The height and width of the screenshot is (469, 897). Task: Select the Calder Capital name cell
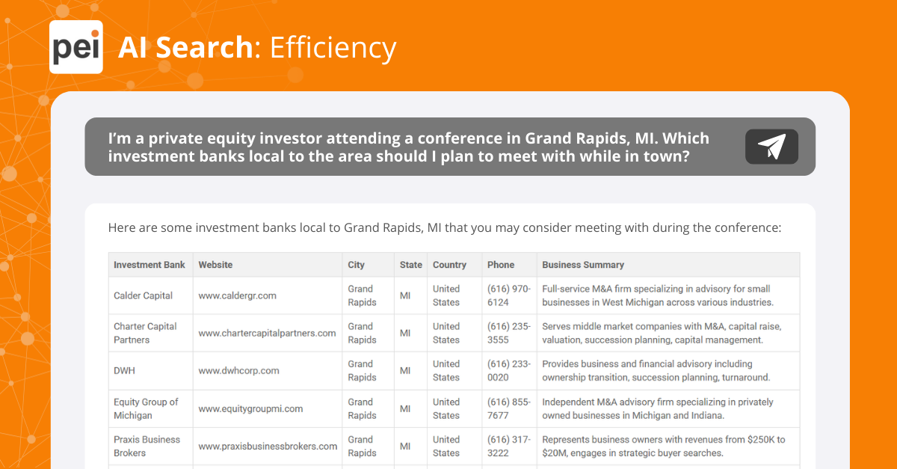pyautogui.click(x=151, y=295)
